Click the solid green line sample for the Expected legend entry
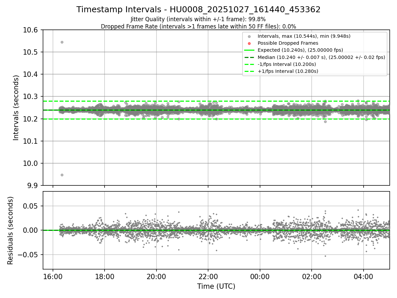Screen dimensions: 397x298 point(249,50)
